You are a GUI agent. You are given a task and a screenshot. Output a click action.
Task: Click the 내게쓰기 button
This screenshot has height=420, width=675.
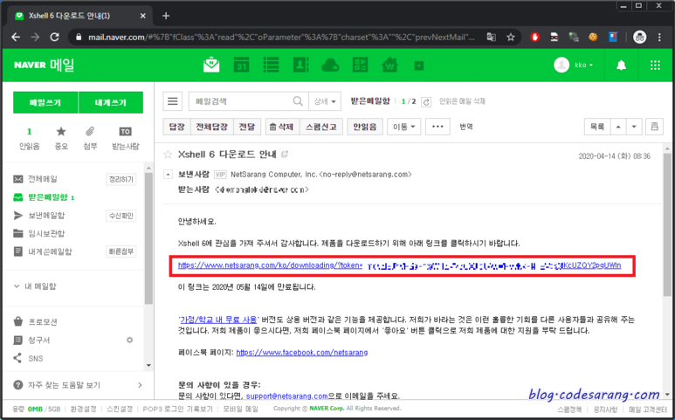tap(111, 102)
